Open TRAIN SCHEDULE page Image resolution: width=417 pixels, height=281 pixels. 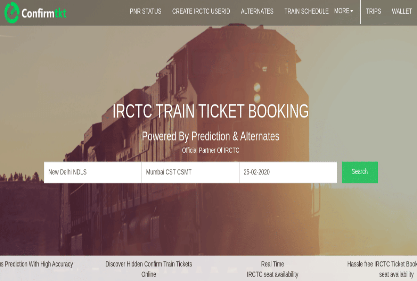[x=306, y=11]
